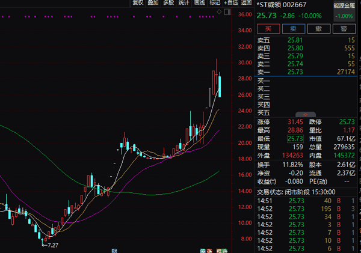Screen dimensions: 361x253
Task: Select the 卖四 price 25.80
Action: [295, 48]
